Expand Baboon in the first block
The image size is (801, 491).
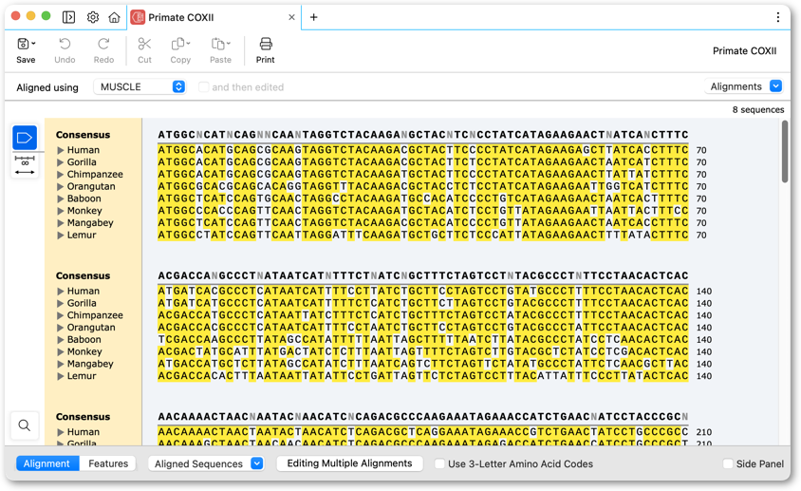[x=61, y=198]
